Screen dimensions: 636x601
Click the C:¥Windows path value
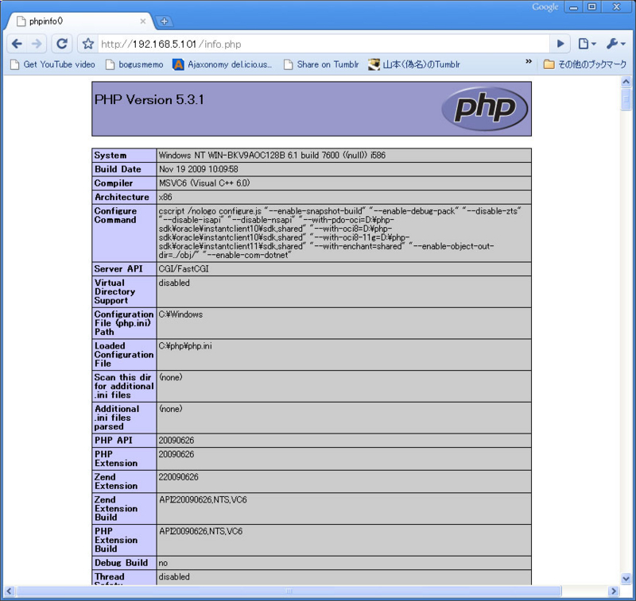[x=180, y=314]
